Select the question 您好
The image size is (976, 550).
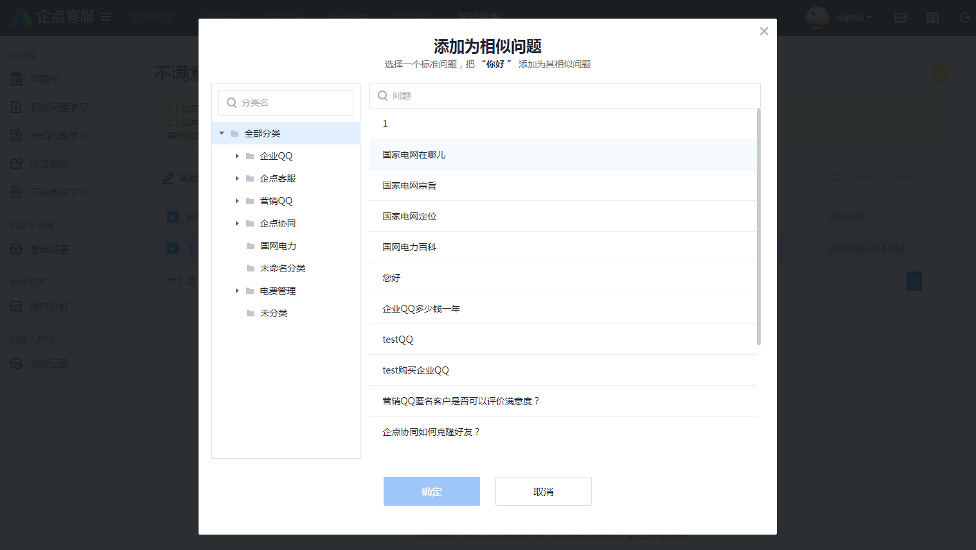pos(563,278)
